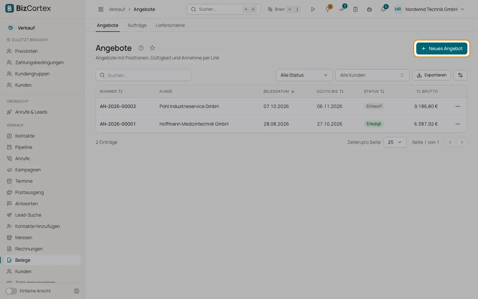The height and width of the screenshot is (299, 478).
Task: Open the lightbulb tips icon with badge 5
Action: coord(328,9)
